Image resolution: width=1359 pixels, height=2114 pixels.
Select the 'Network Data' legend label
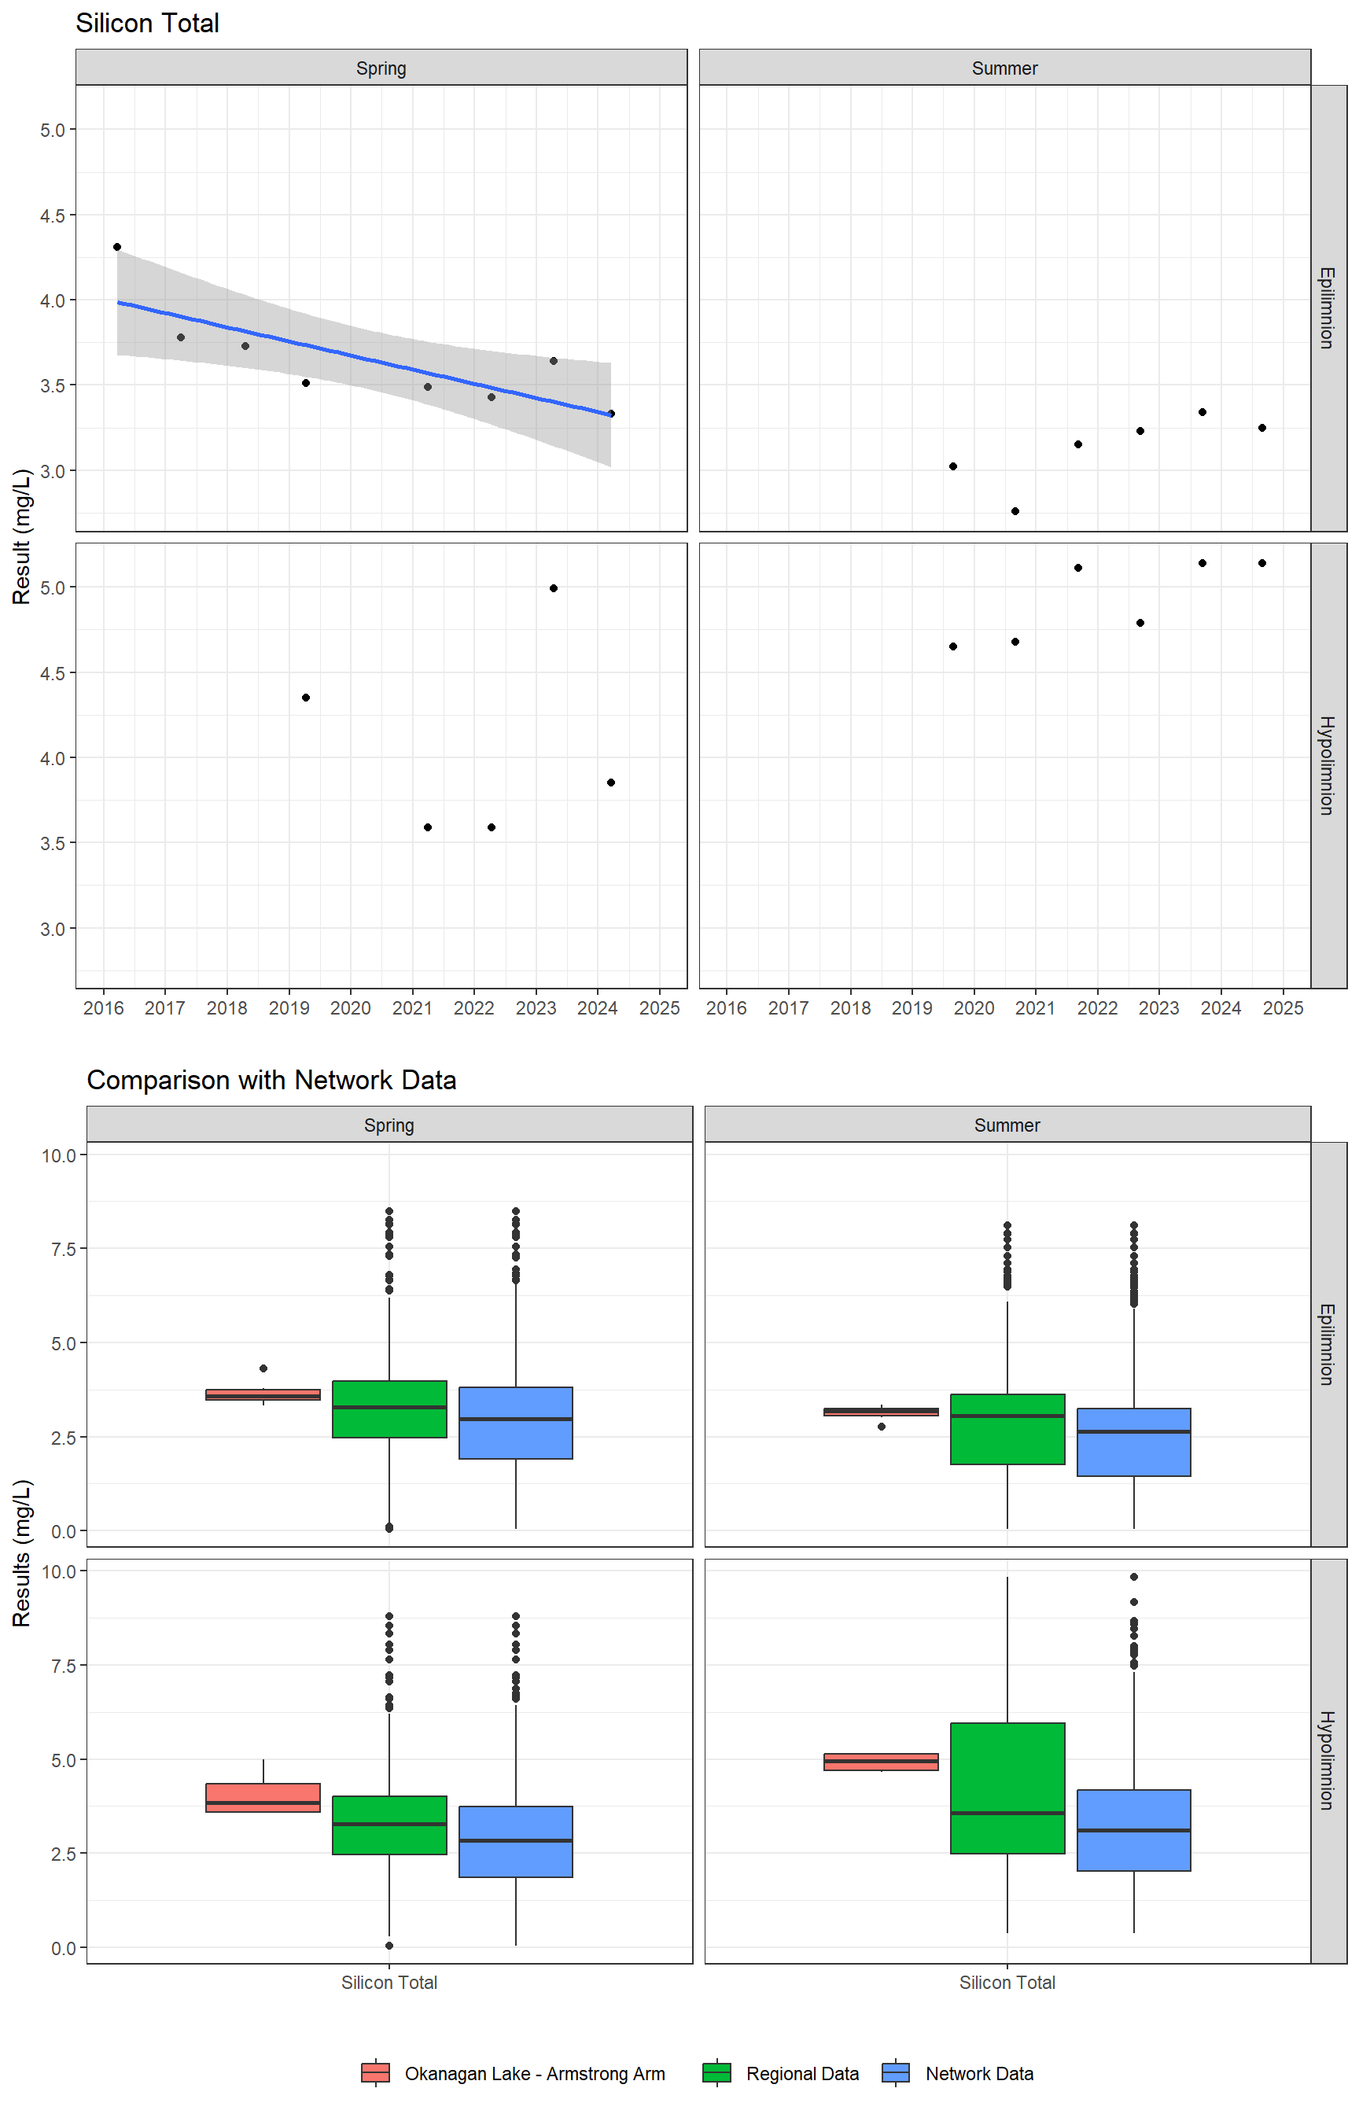(980, 2073)
